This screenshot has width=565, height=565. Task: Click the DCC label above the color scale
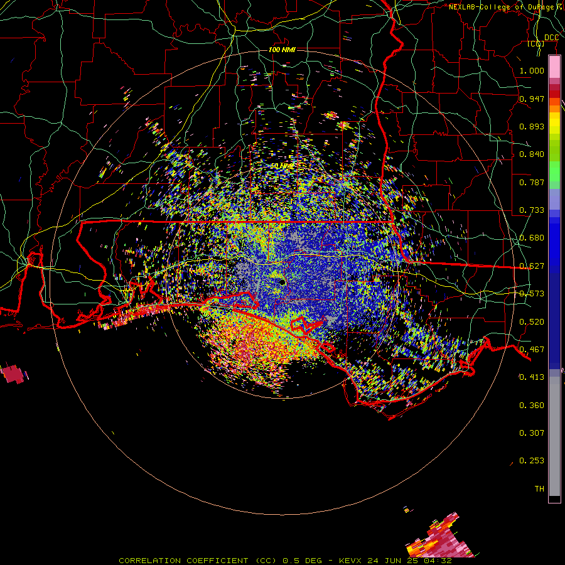coord(551,38)
